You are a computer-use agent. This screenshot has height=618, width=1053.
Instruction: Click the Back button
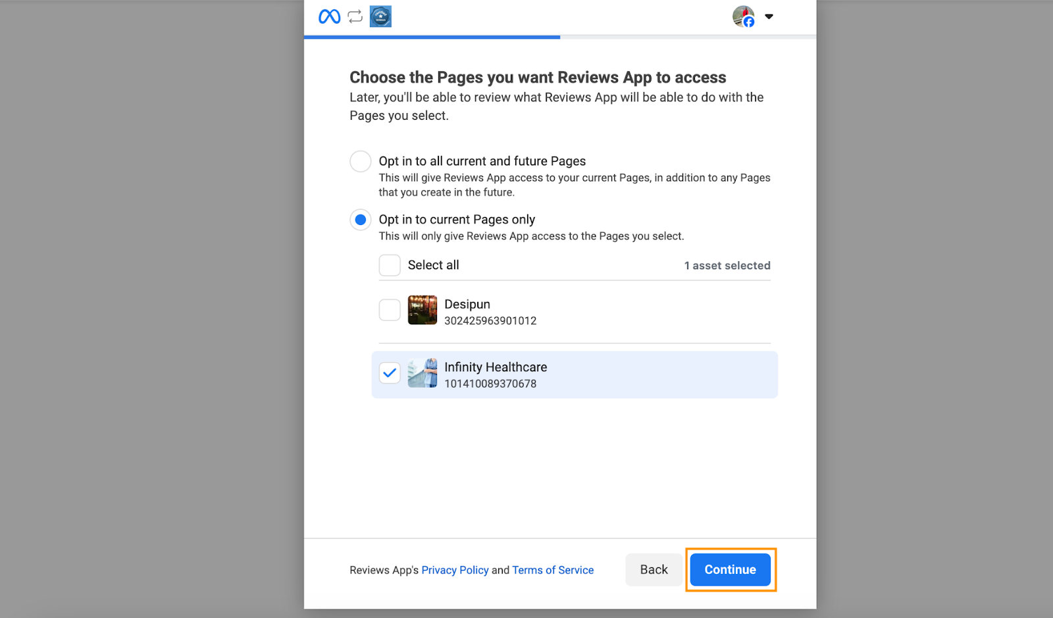pyautogui.click(x=654, y=569)
